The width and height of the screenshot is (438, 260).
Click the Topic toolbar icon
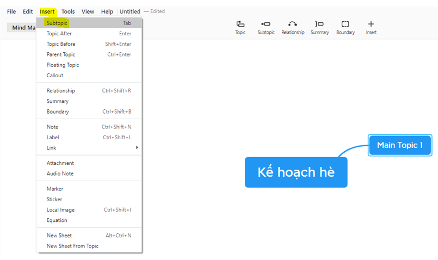tap(240, 24)
